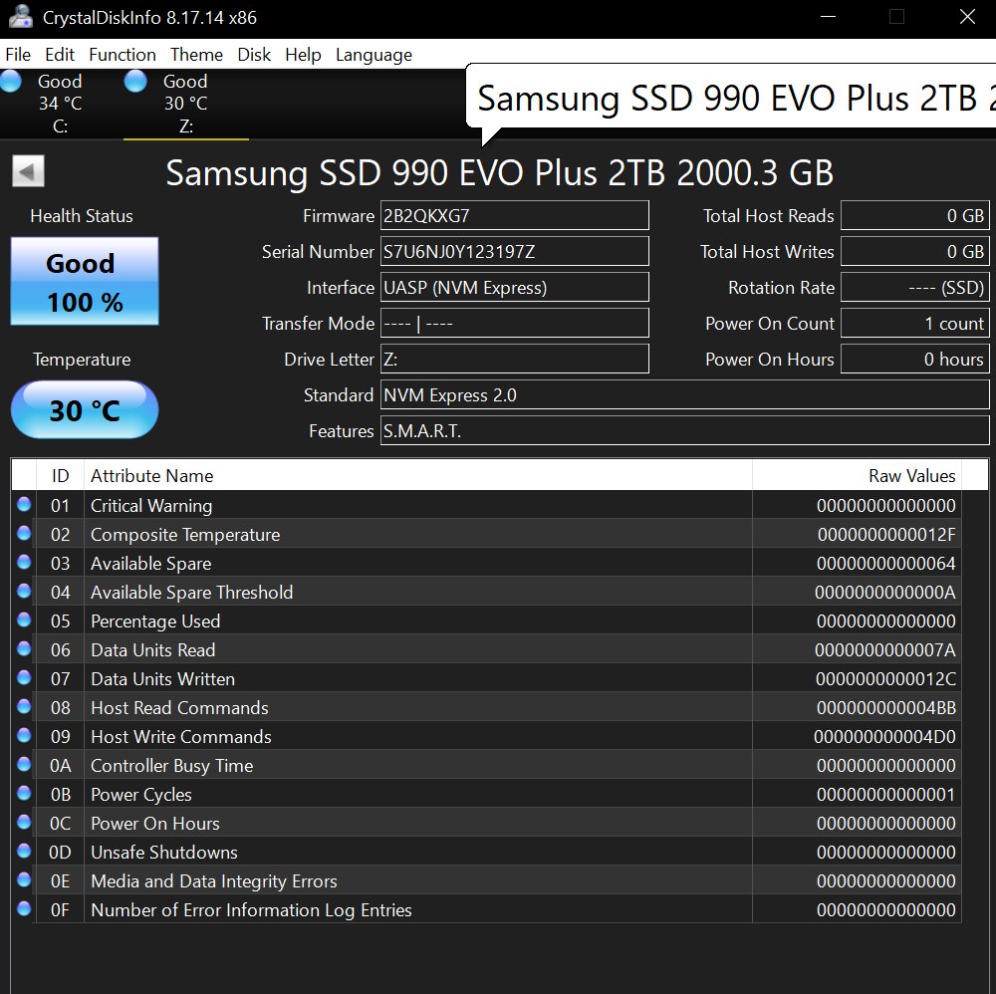Click the Good 100 % health status button
The height and width of the screenshot is (994, 996).
pos(85,282)
